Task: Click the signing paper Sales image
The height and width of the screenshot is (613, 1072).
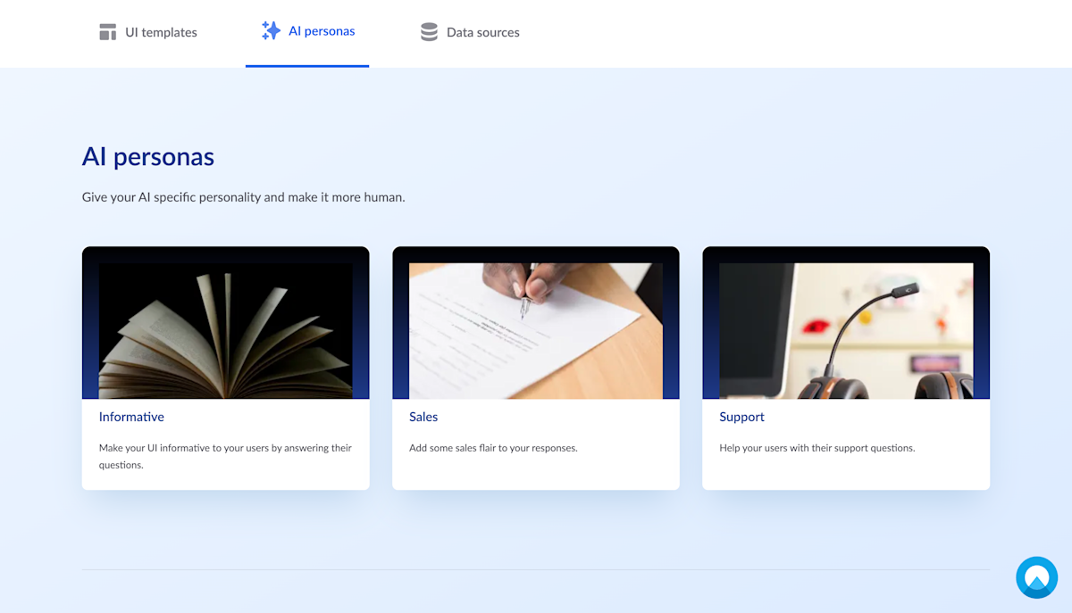Action: (536, 330)
